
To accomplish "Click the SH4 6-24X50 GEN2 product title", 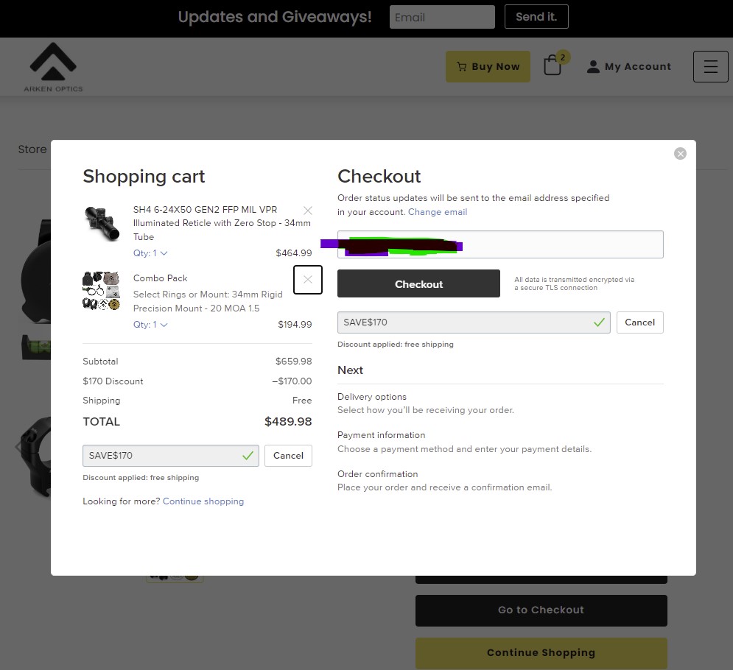I will (x=222, y=223).
